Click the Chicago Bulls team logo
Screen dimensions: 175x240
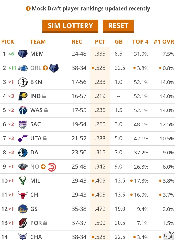(x=23, y=195)
